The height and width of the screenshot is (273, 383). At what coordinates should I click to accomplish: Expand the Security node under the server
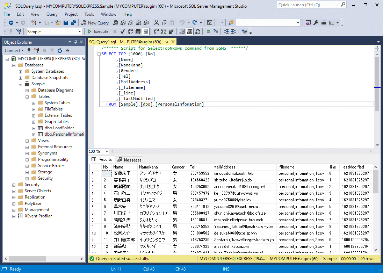point(14,185)
